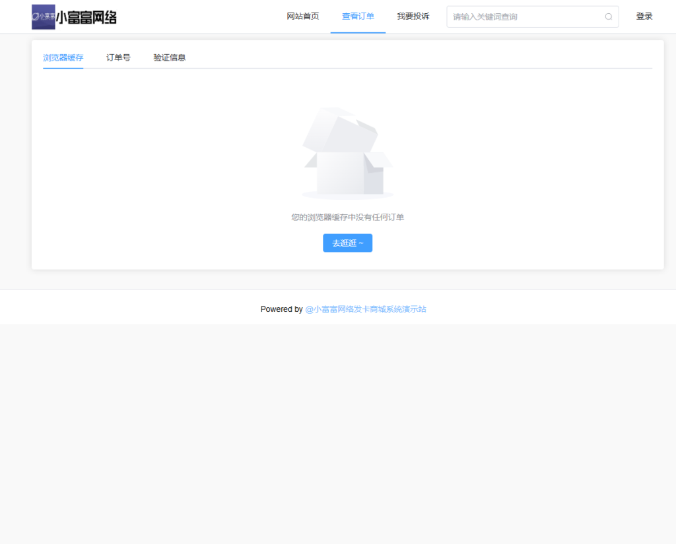Select the 浏览器缓存 tab

[x=63, y=57]
